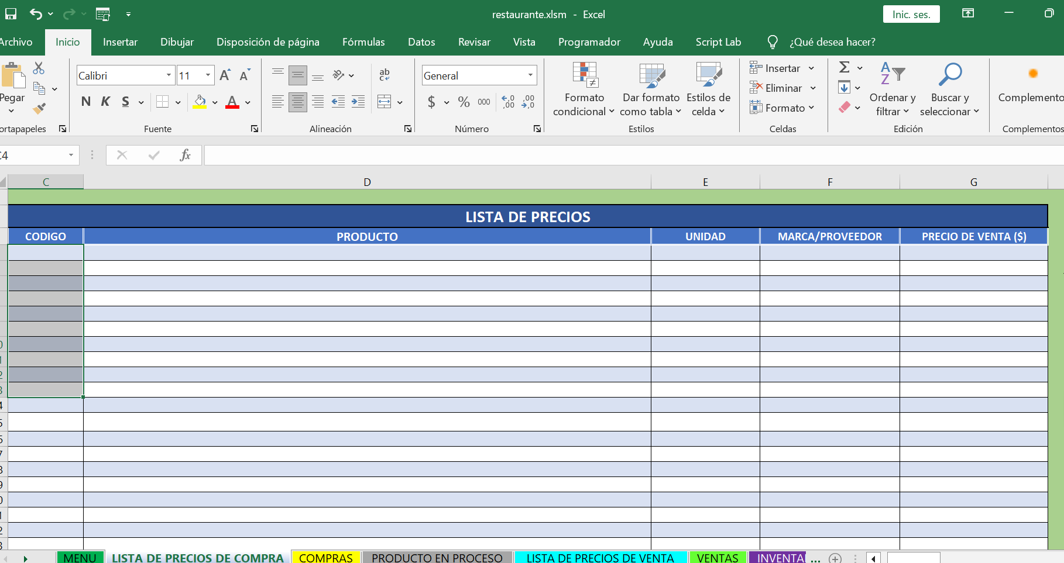Click the wrap text icon

(384, 75)
